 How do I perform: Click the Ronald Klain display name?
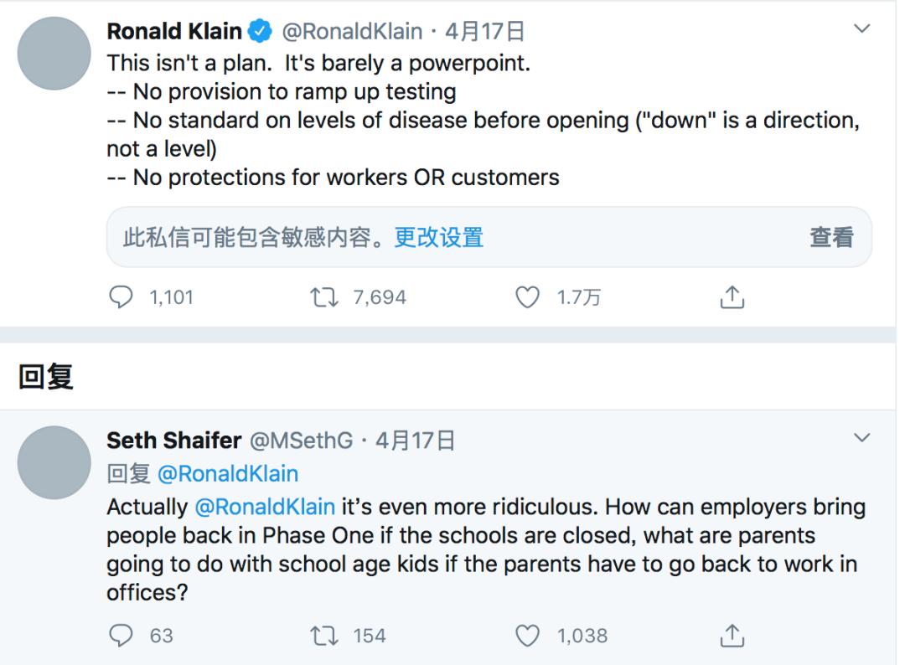click(174, 32)
